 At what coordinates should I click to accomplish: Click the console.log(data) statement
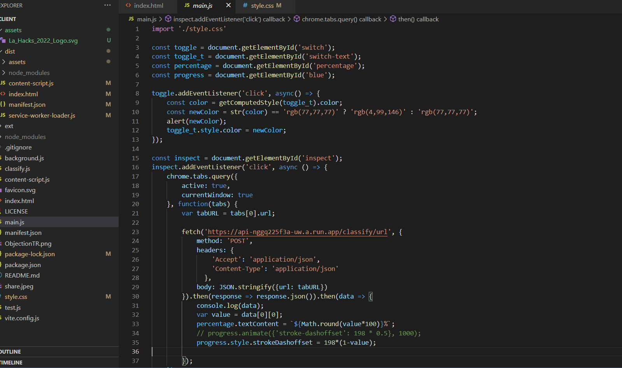[x=230, y=306]
